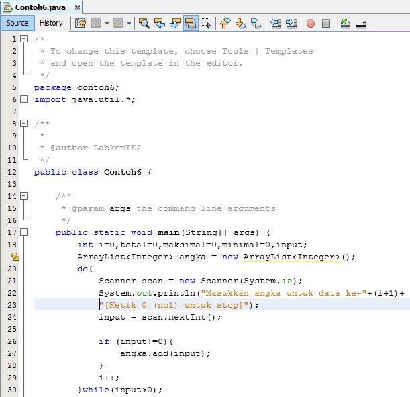Collapse the Javadoc fold at line 14
Screen dimensions: 410x397
tap(24, 196)
